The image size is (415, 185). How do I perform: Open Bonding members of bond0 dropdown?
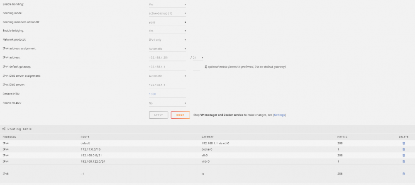[x=167, y=22]
